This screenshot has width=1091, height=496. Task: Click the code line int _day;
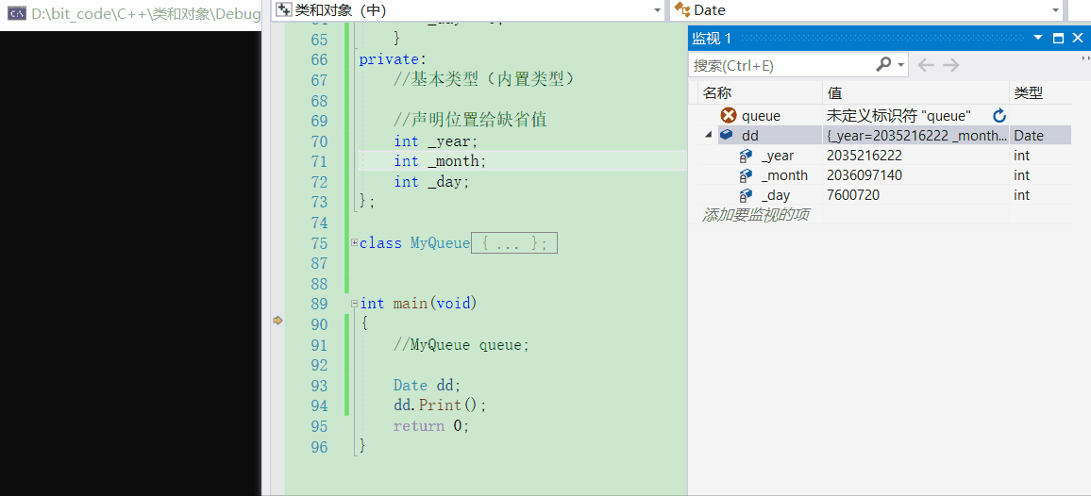[431, 182]
